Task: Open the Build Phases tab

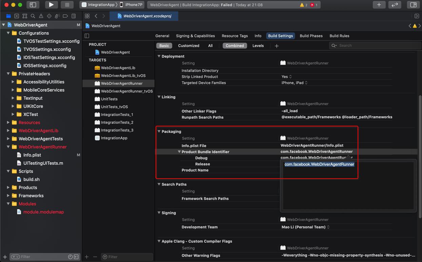Action: 311,36
